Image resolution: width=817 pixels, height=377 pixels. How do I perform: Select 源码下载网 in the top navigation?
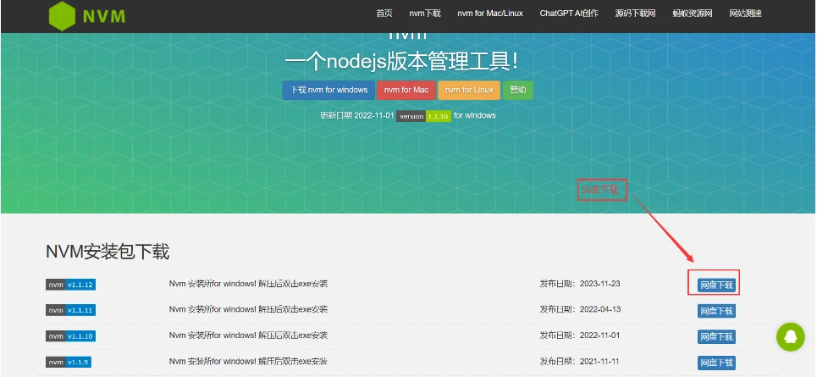[x=635, y=14]
